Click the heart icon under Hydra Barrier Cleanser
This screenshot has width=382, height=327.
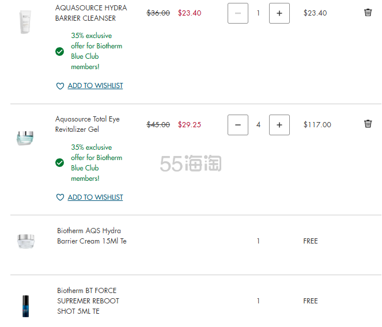[x=60, y=86]
